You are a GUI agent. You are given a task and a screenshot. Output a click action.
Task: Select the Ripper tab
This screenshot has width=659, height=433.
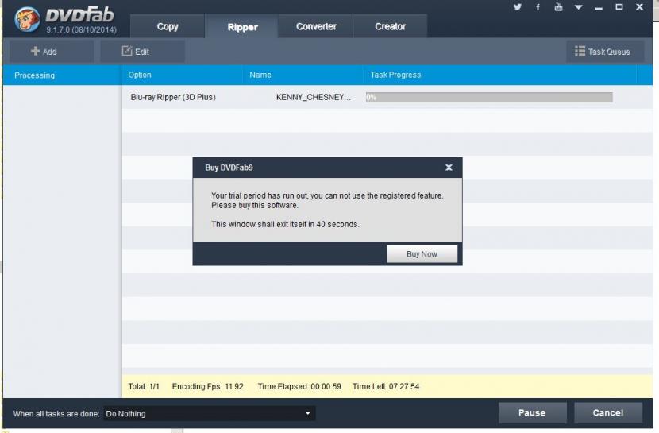coord(242,27)
